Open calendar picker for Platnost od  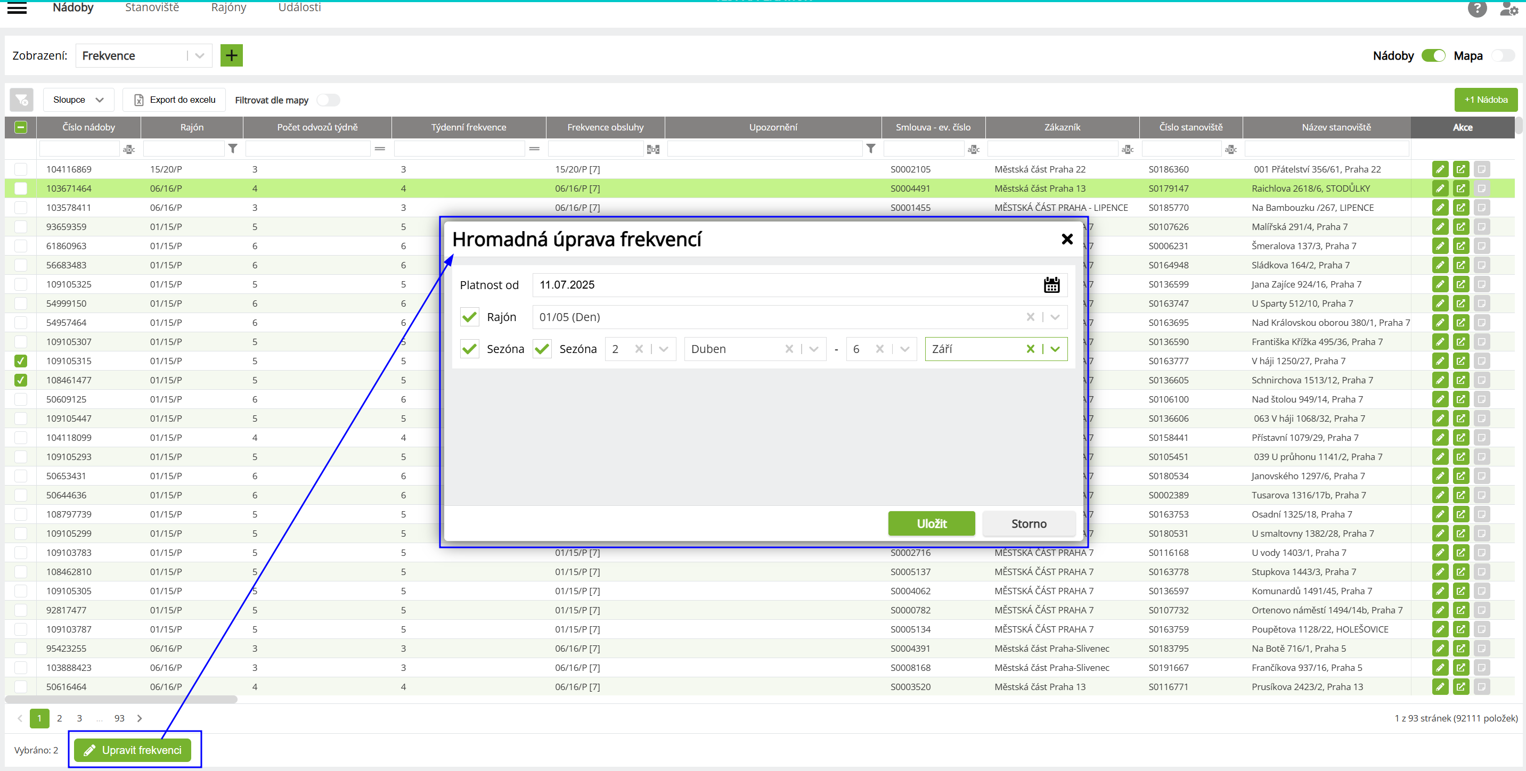pos(1051,285)
